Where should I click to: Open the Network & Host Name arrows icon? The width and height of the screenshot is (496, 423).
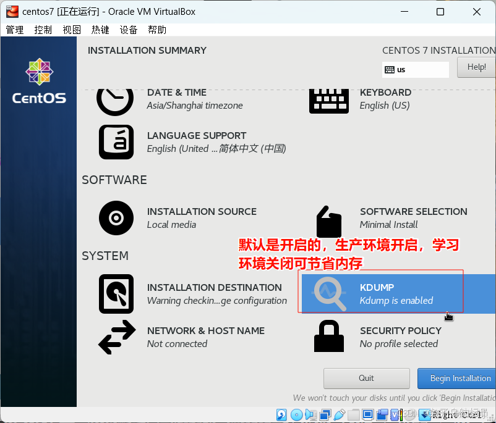tap(117, 337)
